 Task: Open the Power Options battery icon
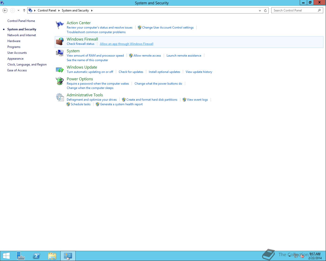[60, 81]
